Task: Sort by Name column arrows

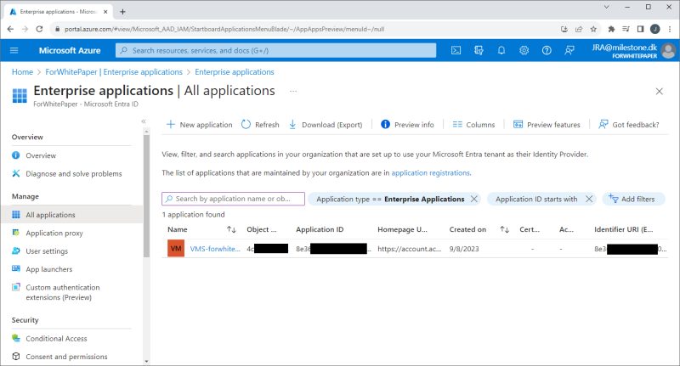Action: [x=231, y=229]
